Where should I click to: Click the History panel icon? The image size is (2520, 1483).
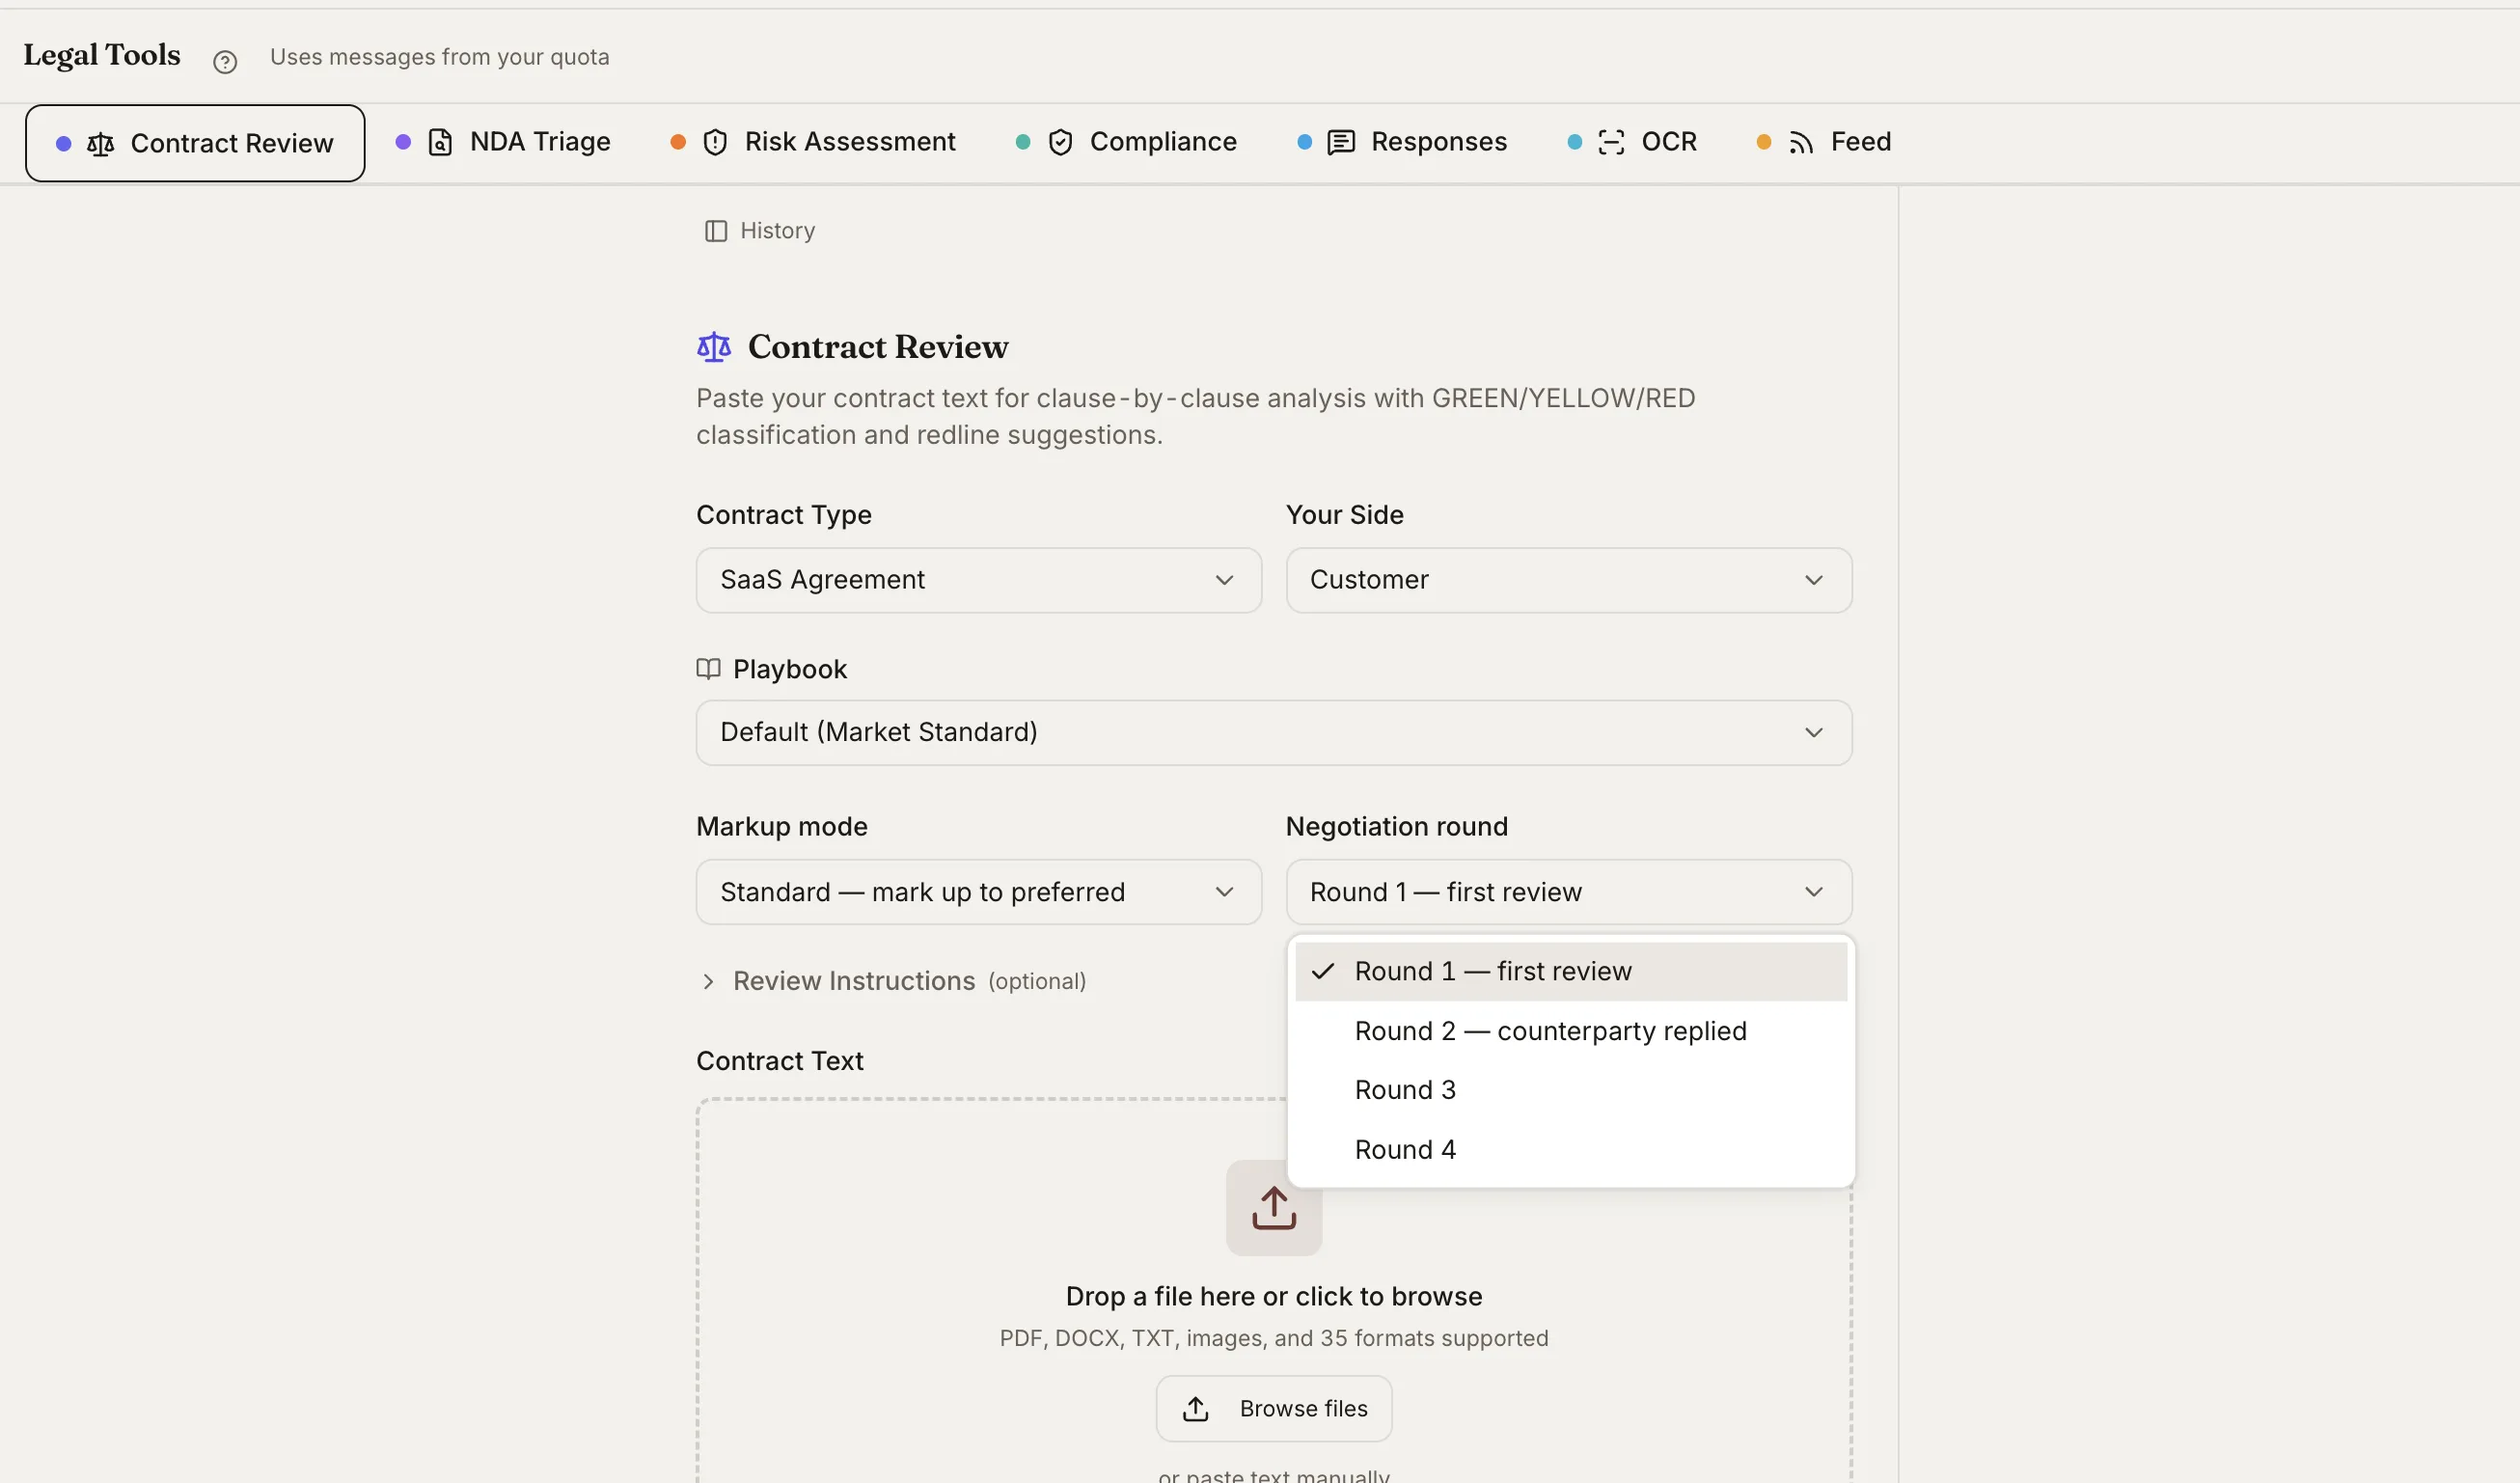(x=716, y=231)
